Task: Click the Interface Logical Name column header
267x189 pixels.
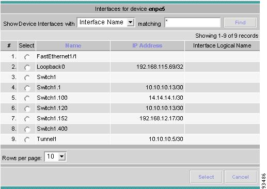Action: (222, 45)
